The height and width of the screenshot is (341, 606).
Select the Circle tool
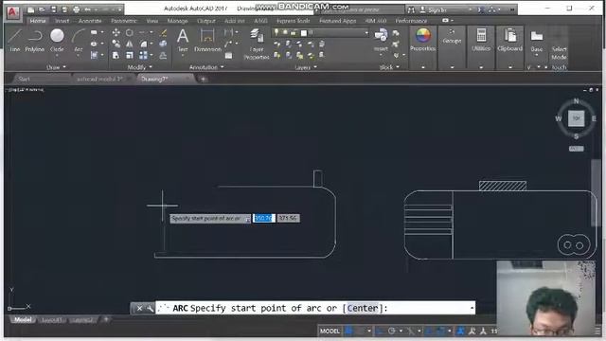(x=57, y=40)
